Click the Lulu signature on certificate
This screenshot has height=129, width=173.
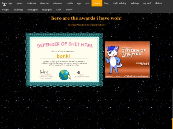pos(44,72)
